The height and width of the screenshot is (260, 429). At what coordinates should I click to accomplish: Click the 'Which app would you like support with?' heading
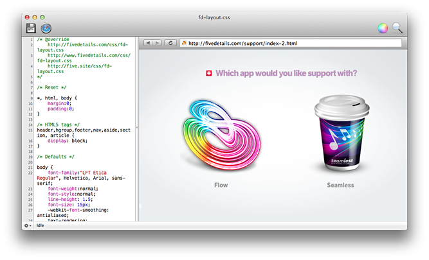coord(286,73)
